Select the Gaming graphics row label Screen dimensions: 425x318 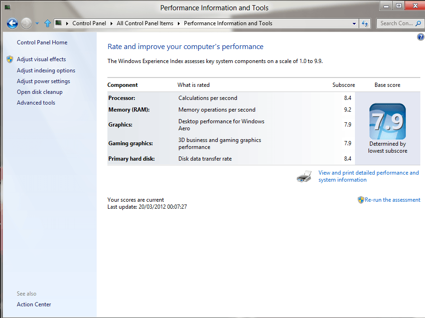[x=131, y=143]
